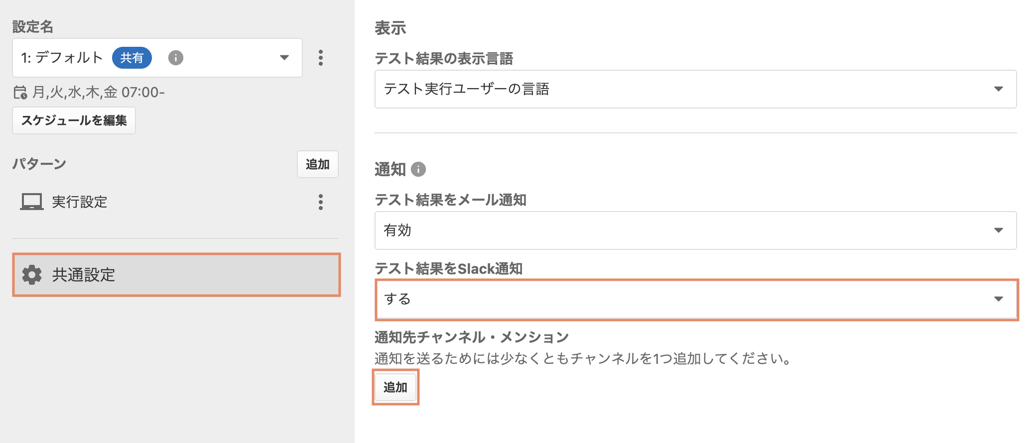Click the info icon next to 通知 heading

click(x=418, y=169)
